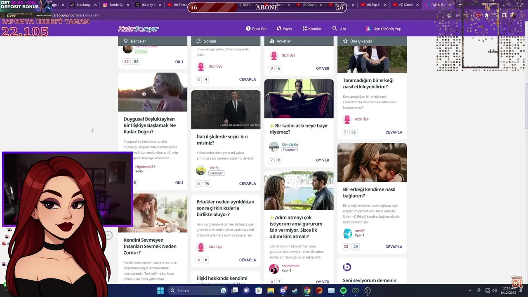Image resolution: width=528 pixels, height=297 pixels.
Task: Open File Explorer from the taskbar
Action: click(x=271, y=291)
